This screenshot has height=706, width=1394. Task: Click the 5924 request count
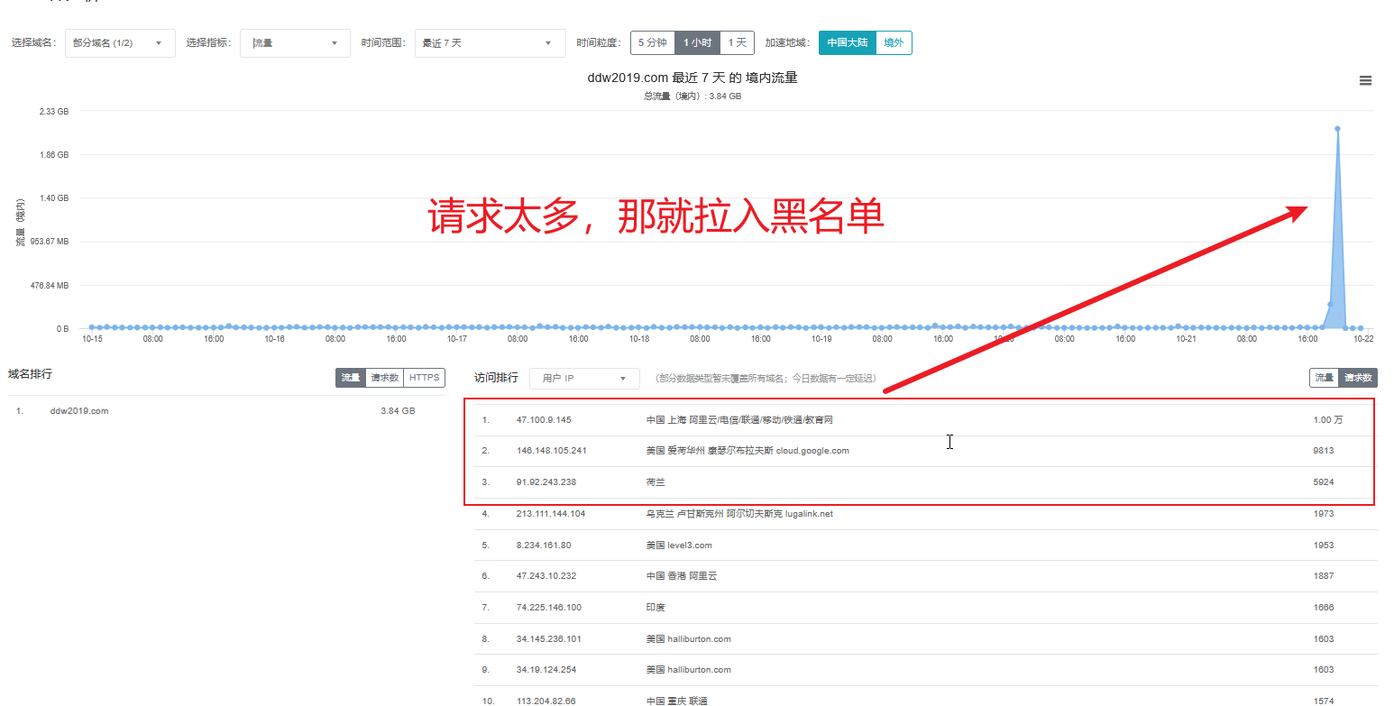(x=1323, y=482)
